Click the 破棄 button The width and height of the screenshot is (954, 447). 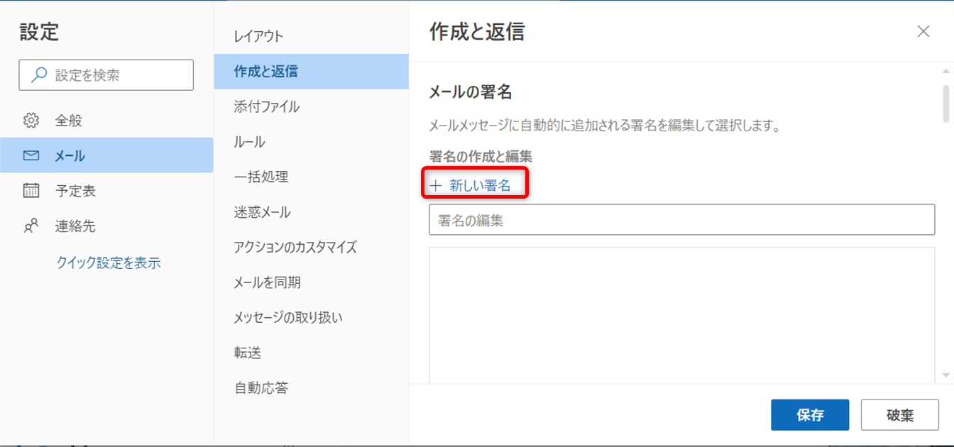pos(899,415)
